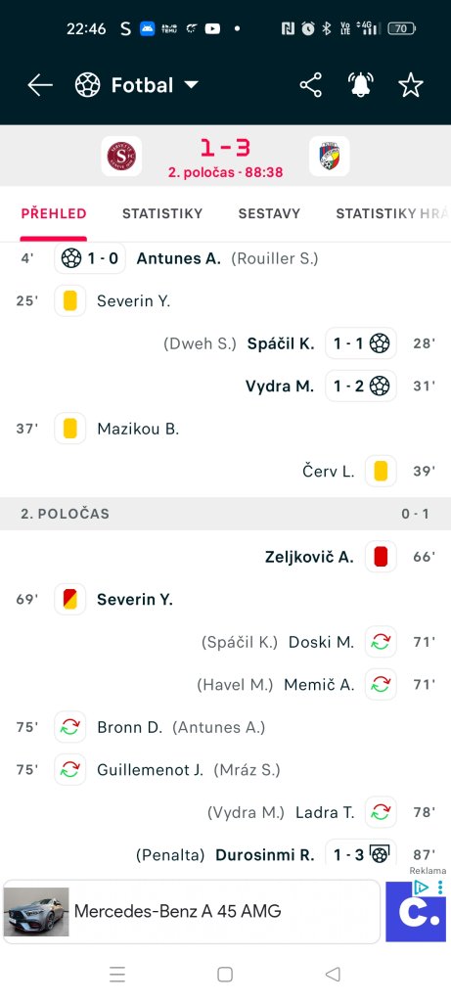Toggle the notification bell for this match

point(361,85)
